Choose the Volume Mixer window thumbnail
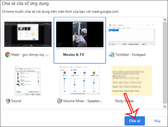 click(80, 80)
